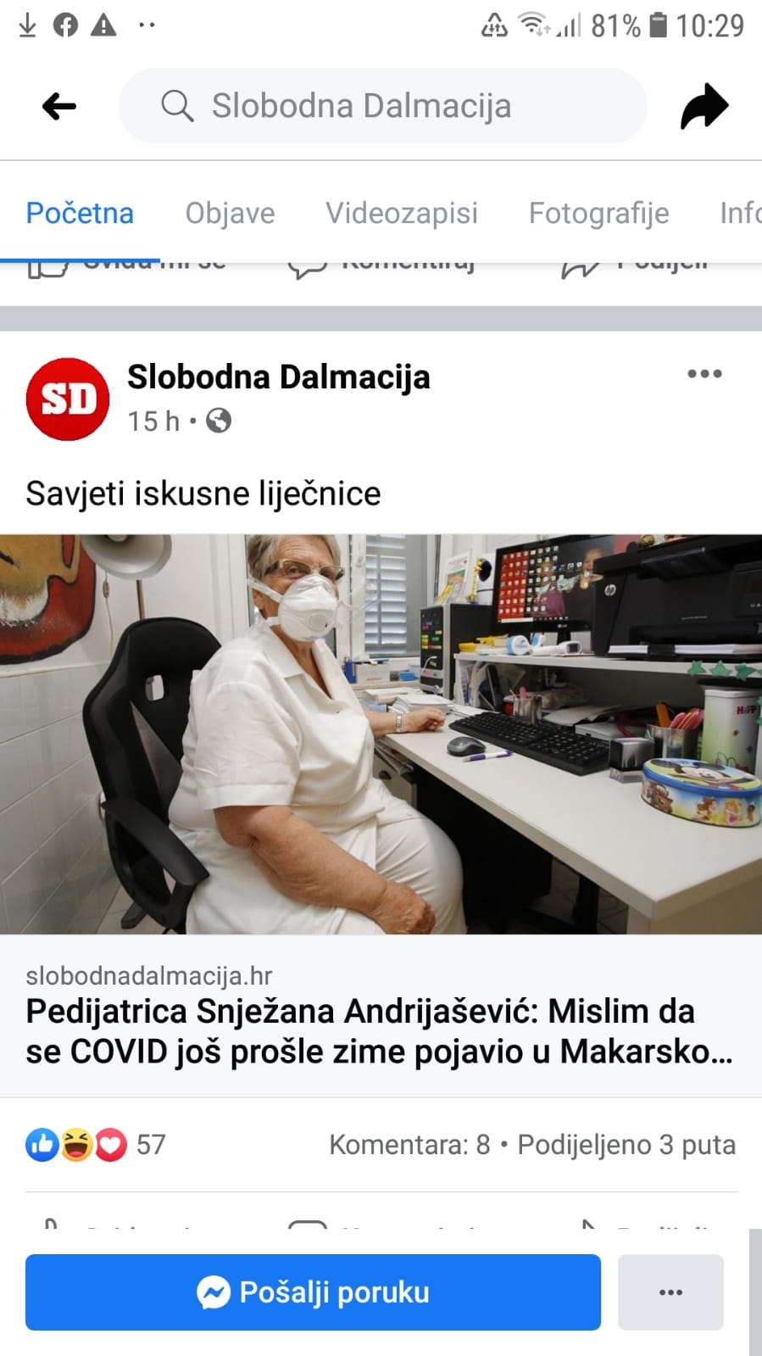
Task: Open the doctor photo article thumbnail
Action: [x=381, y=734]
